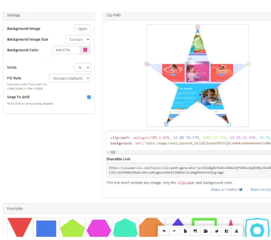271x240 pixels.
Task: Select the blue square example shape
Action: tap(46, 229)
